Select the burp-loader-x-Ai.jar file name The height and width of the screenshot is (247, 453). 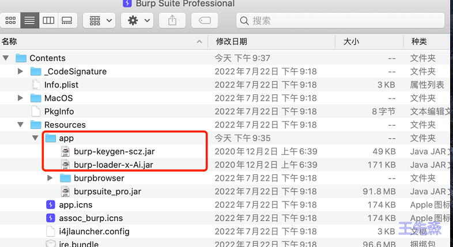[114, 165]
